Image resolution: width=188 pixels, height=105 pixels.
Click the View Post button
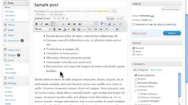[x=41, y=14]
